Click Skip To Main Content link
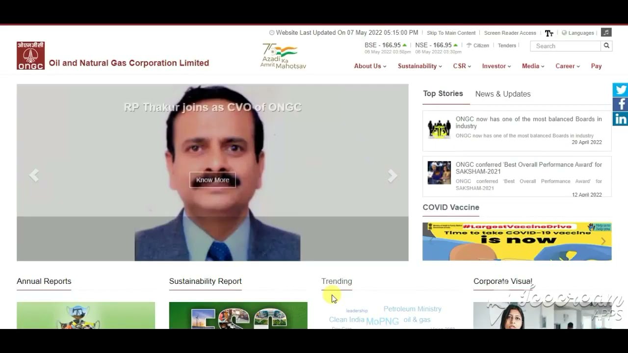 (x=451, y=33)
